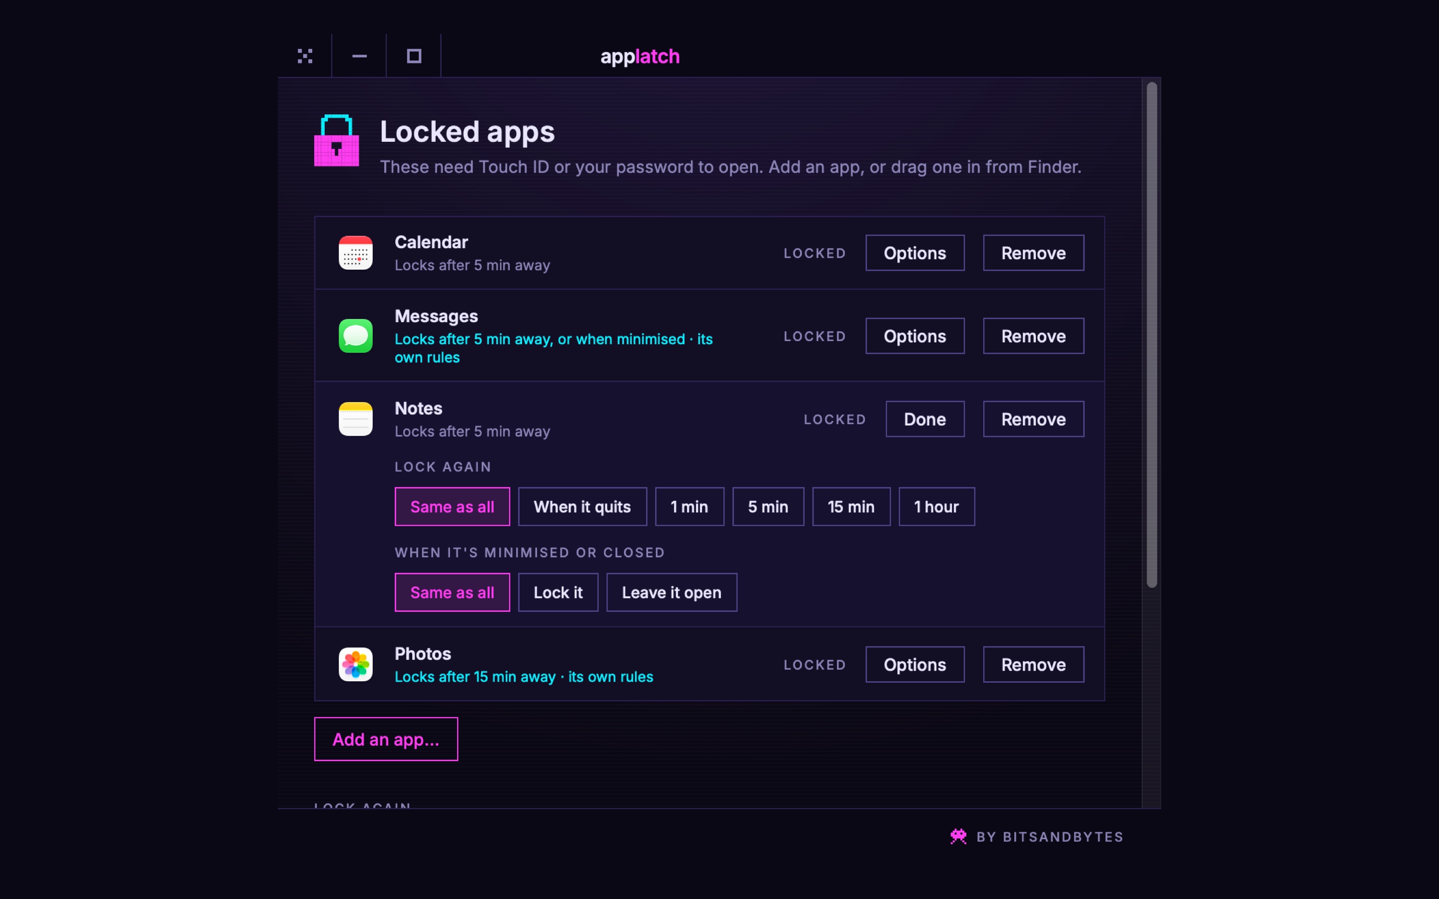Click the pink padlock icon

point(337,140)
